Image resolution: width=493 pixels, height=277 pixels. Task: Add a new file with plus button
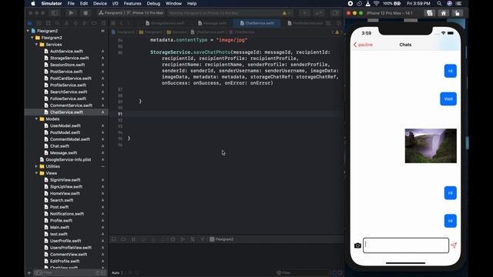(29, 272)
